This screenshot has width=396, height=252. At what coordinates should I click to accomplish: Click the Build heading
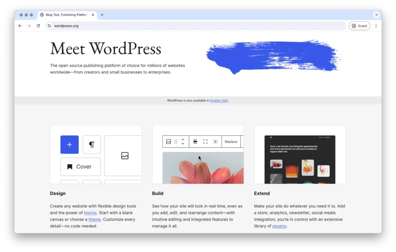pos(158,194)
